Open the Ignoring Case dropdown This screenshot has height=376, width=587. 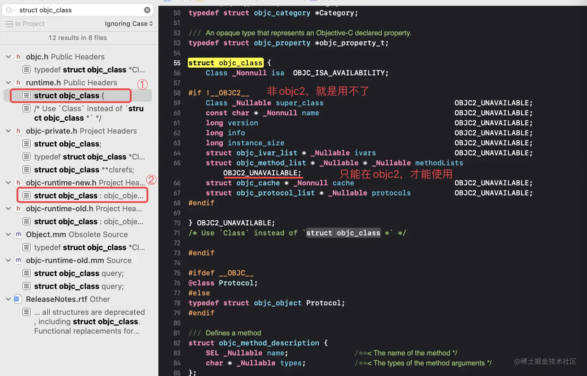click(x=129, y=24)
